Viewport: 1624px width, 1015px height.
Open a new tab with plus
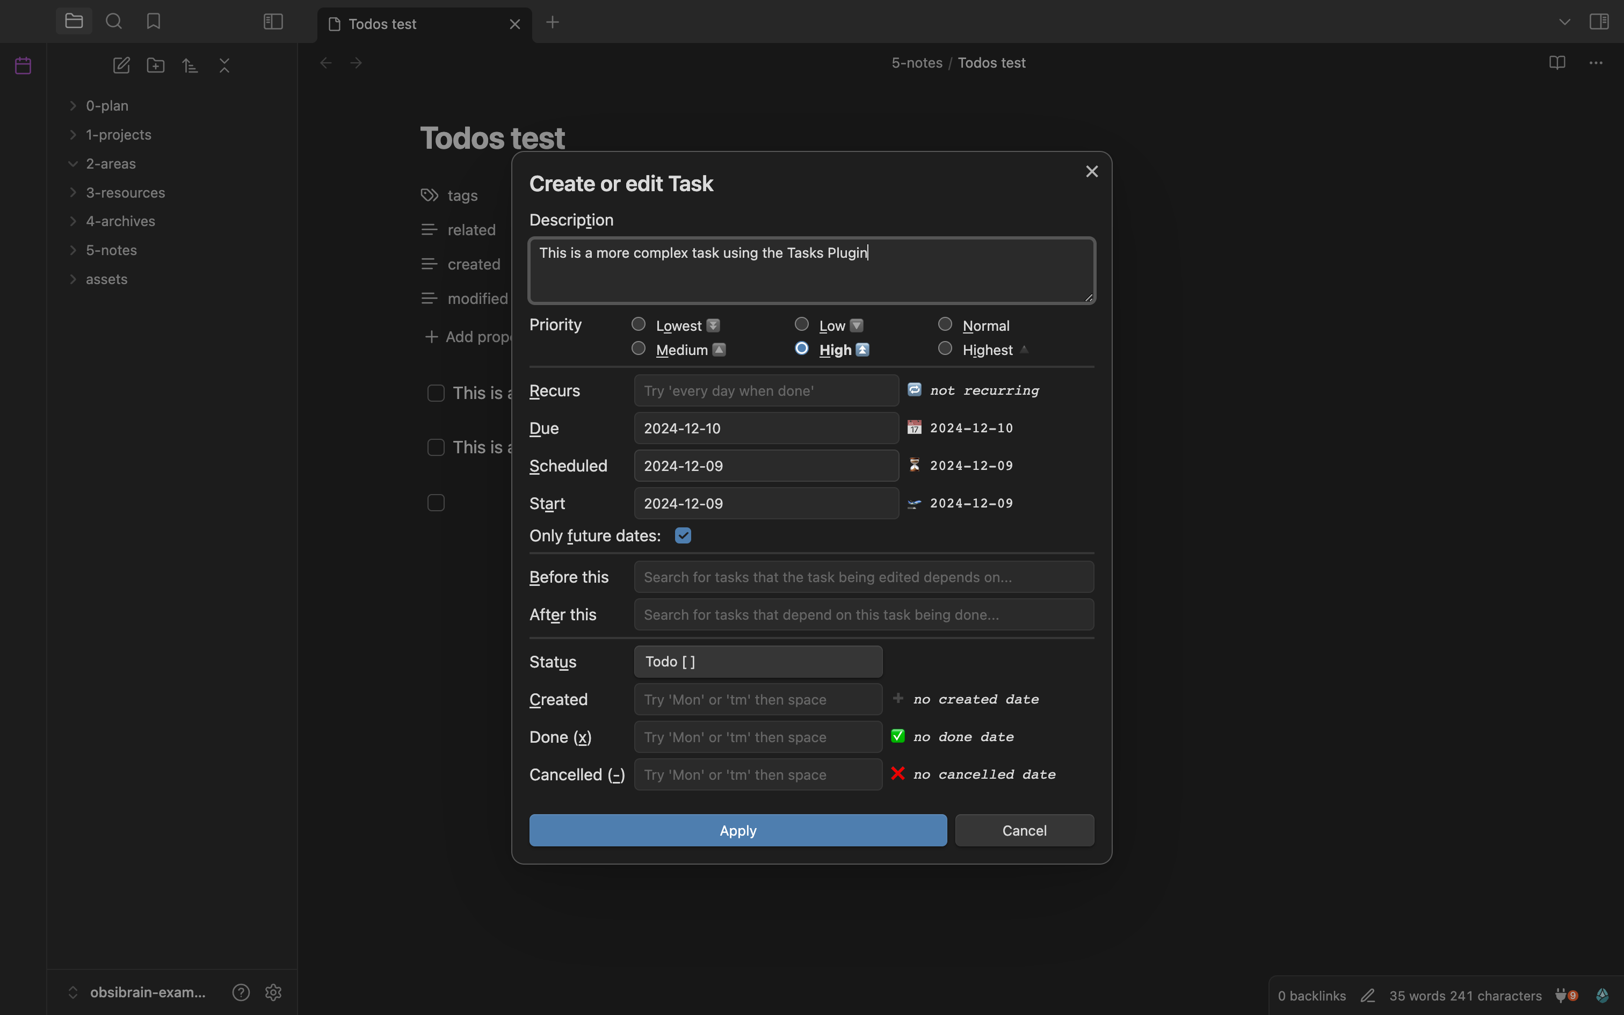(552, 23)
